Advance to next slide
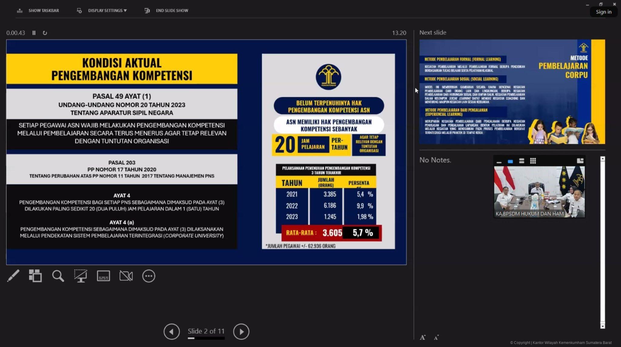Viewport: 621px width, 347px height. coord(241,332)
